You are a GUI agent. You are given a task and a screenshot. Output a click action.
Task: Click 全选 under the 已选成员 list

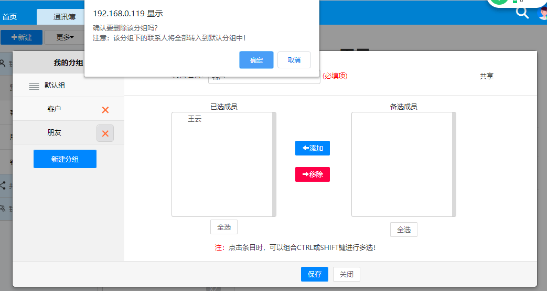click(x=224, y=227)
